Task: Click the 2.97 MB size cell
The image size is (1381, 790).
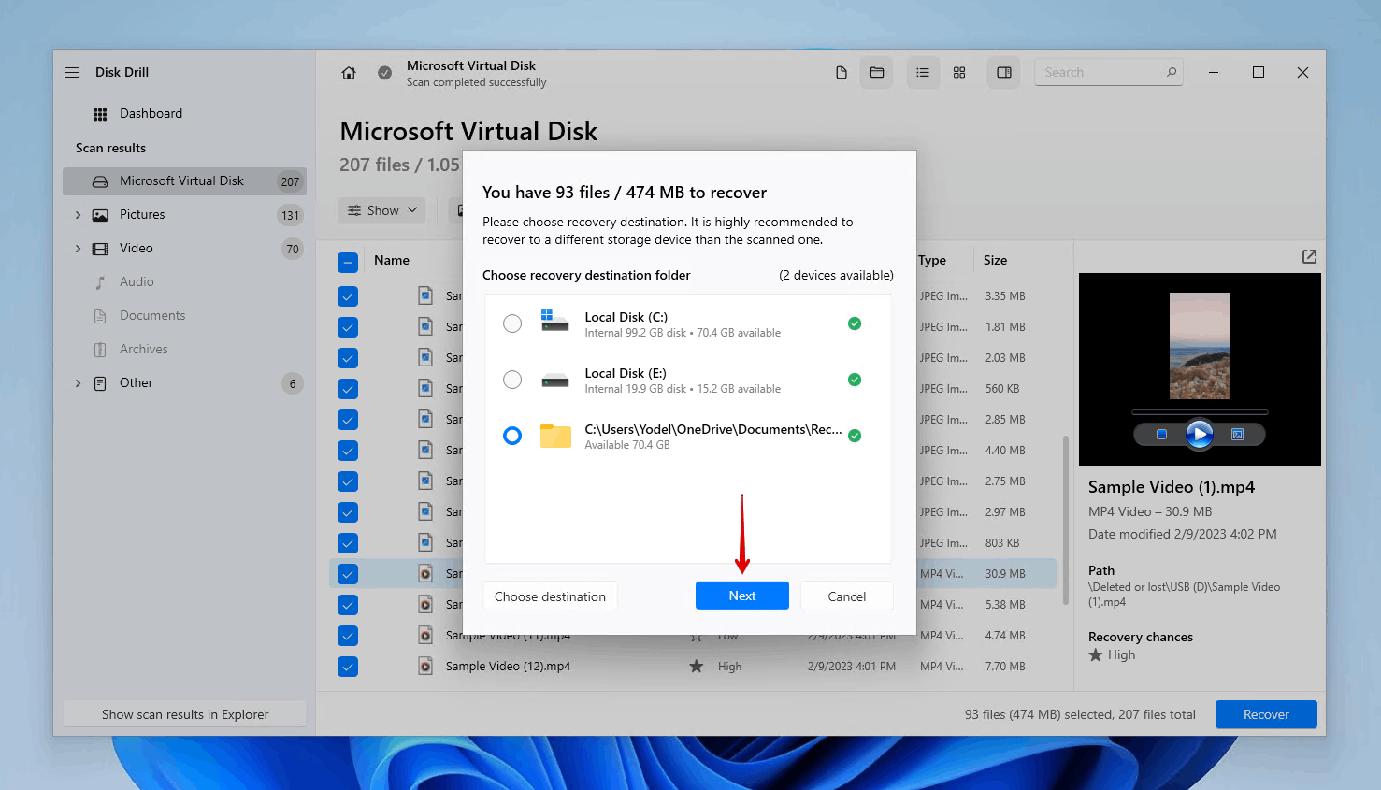Action: pyautogui.click(x=1005, y=512)
